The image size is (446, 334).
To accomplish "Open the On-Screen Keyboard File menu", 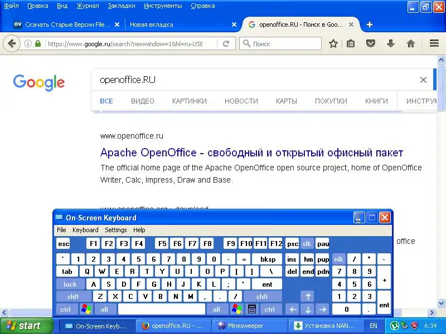I will tap(61, 230).
